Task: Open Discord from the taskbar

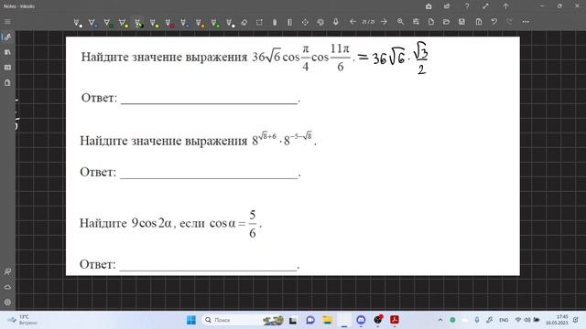Action: [x=361, y=320]
